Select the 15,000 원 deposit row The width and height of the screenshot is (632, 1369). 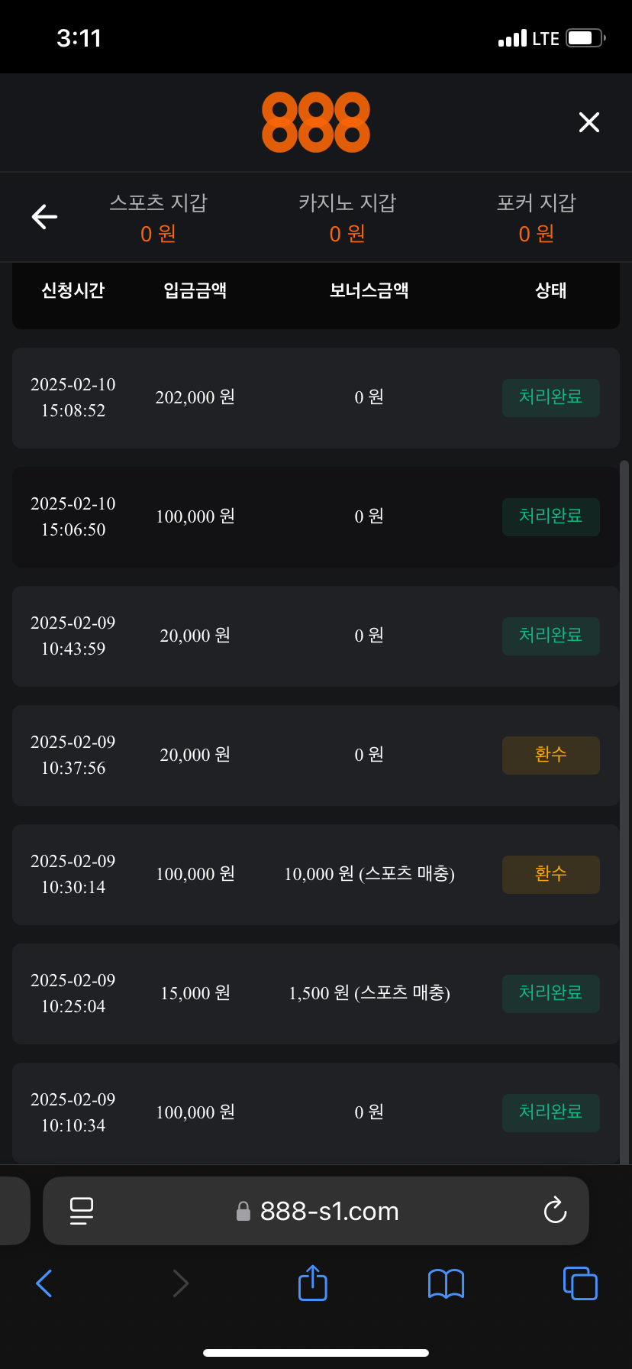tap(305, 993)
